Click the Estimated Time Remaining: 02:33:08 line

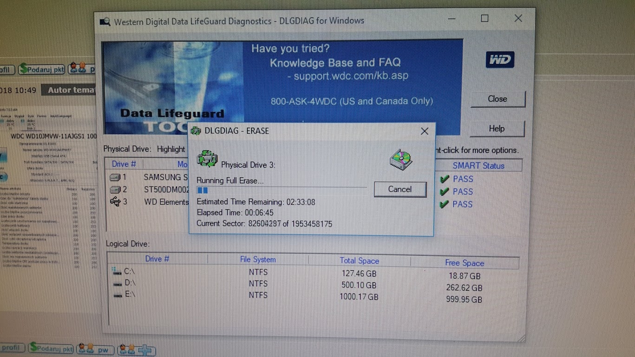[x=256, y=202]
